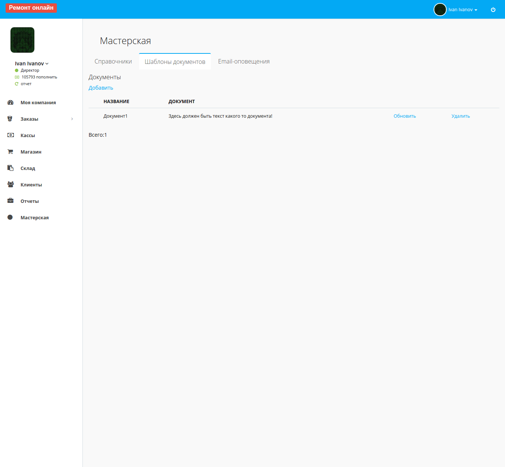Click the round header avatar
The image size is (505, 467).
point(440,9)
